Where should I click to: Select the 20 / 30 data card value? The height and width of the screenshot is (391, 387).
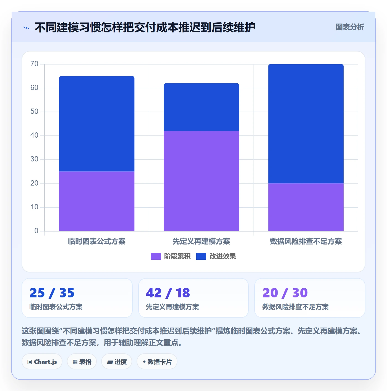tap(285, 293)
